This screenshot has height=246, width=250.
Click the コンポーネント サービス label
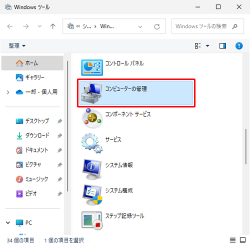point(128,114)
